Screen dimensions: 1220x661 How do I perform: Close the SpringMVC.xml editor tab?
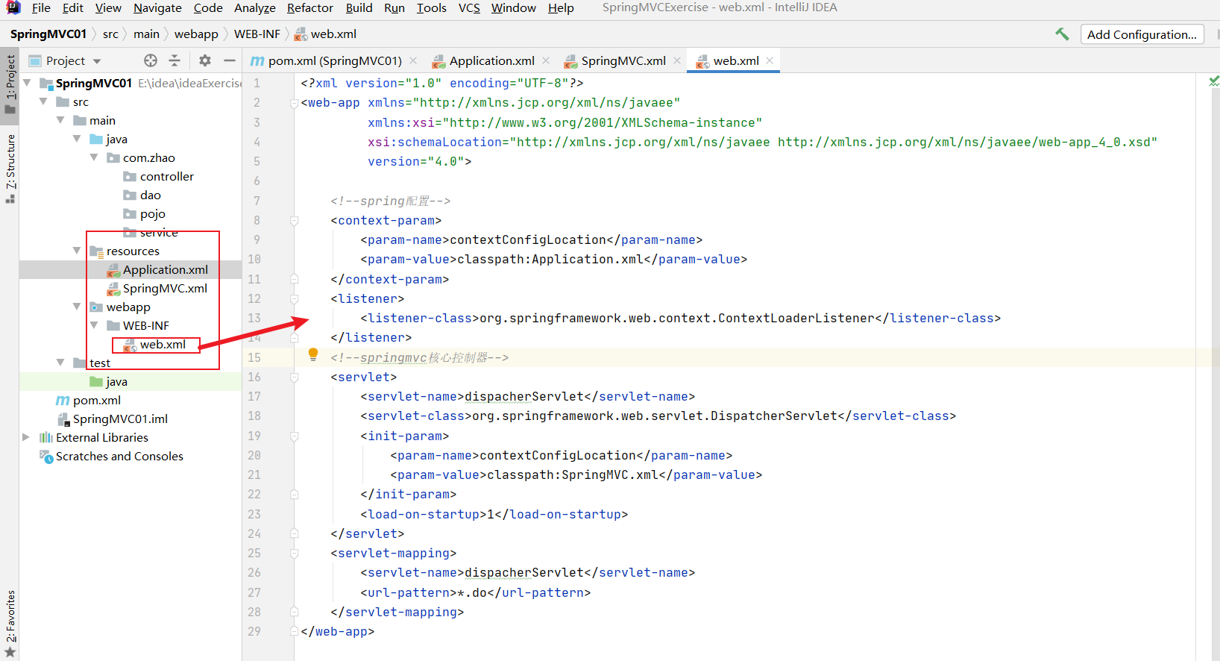677,60
